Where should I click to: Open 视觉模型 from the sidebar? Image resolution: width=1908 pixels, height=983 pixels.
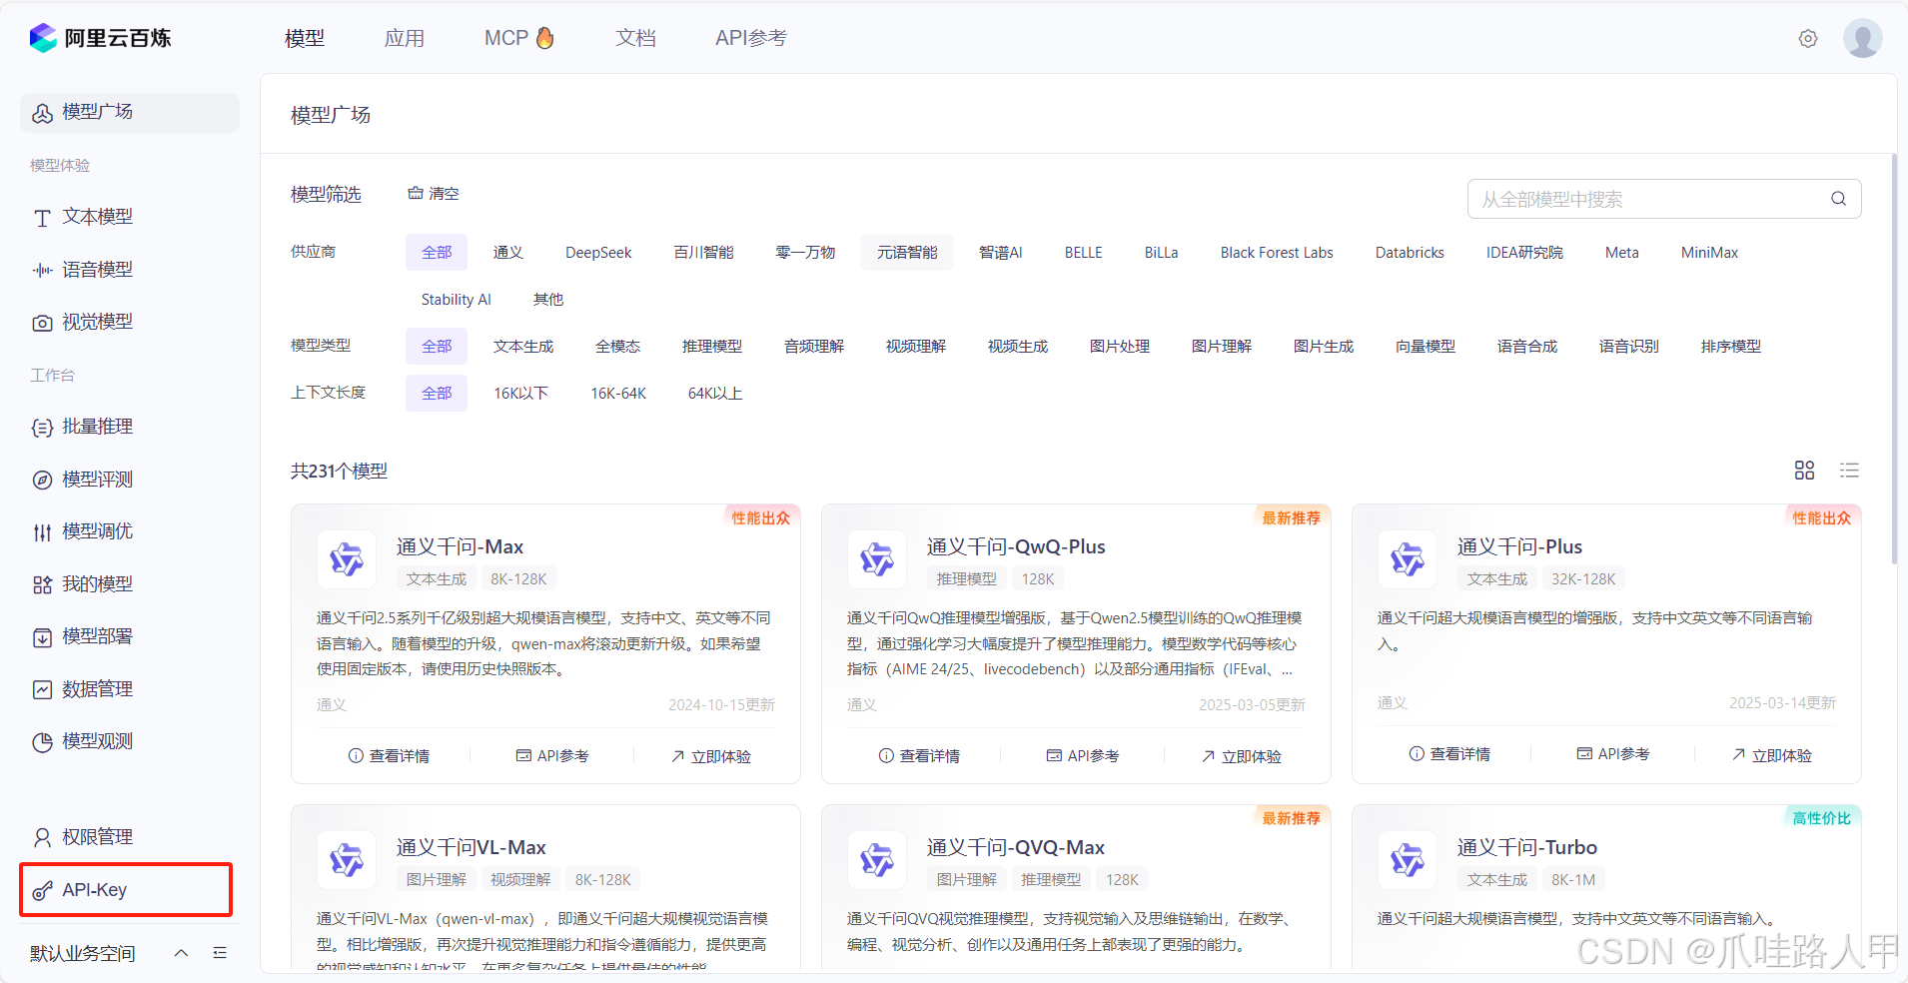pos(99,321)
